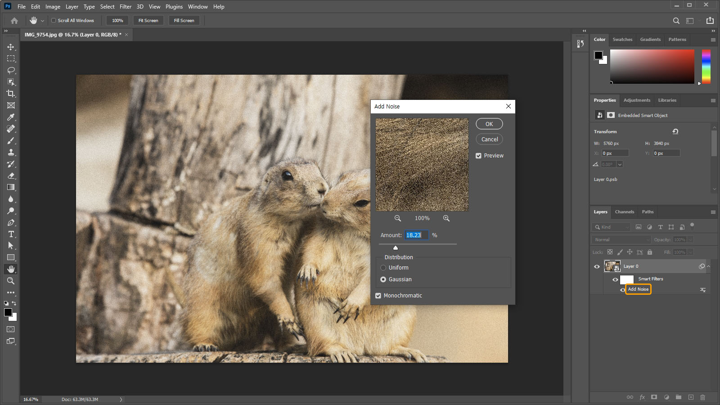Viewport: 720px width, 405px height.
Task: Select the Zoom tool in toolbar
Action: [11, 281]
